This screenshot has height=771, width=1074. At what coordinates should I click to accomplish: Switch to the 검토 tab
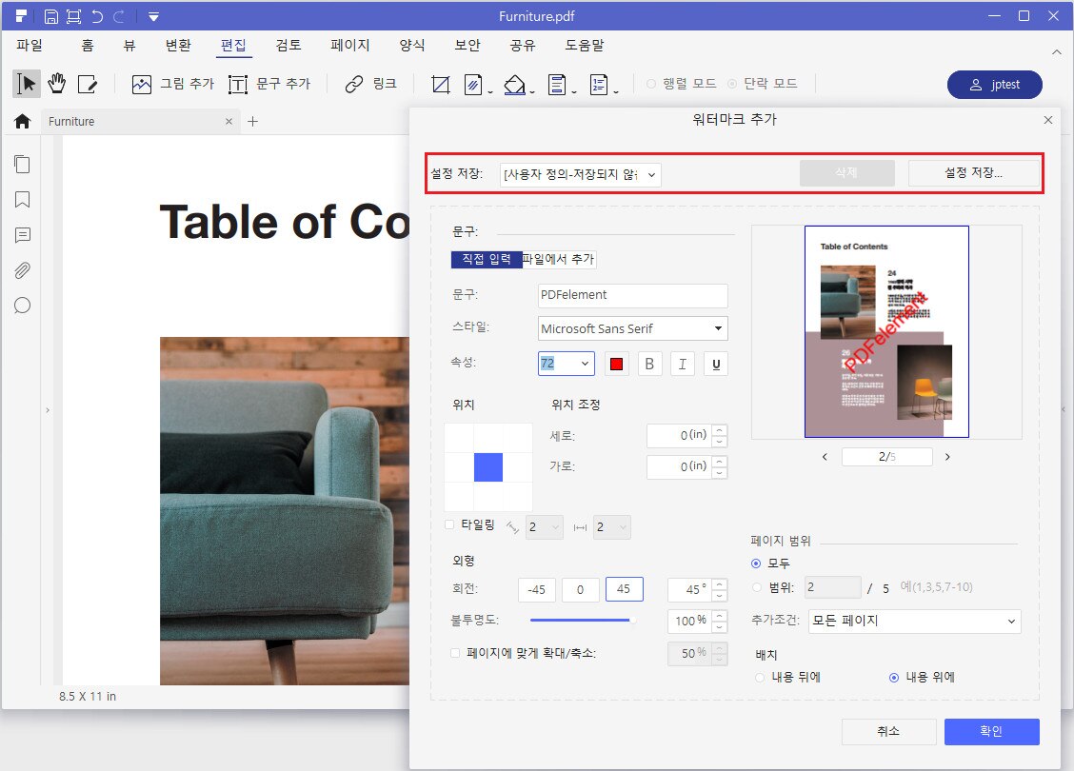click(x=288, y=45)
